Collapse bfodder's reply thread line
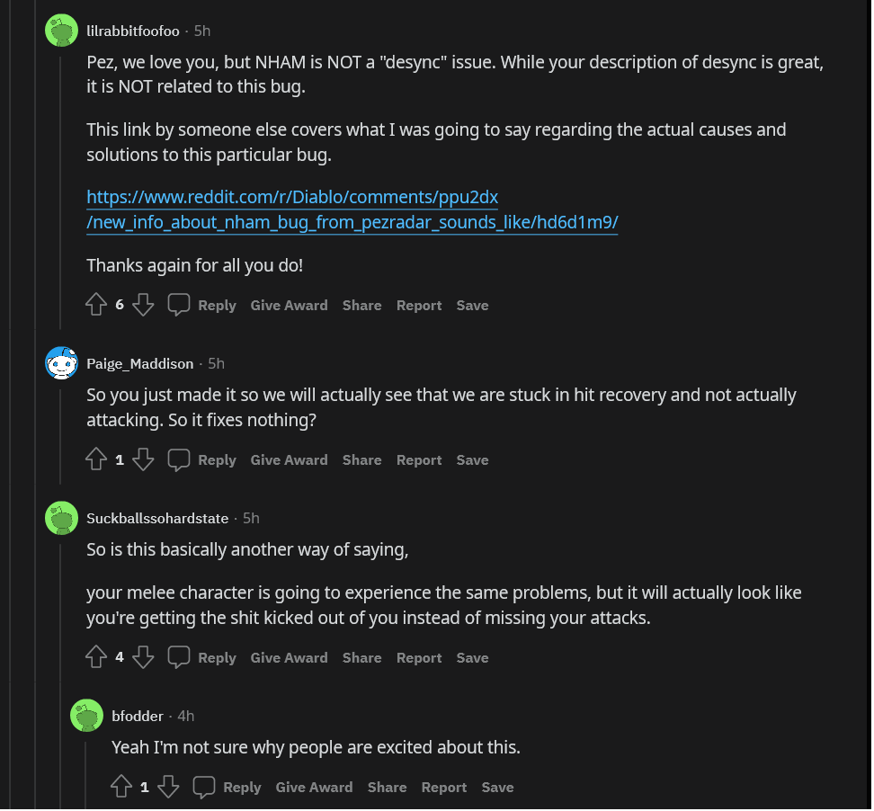 coord(86,773)
